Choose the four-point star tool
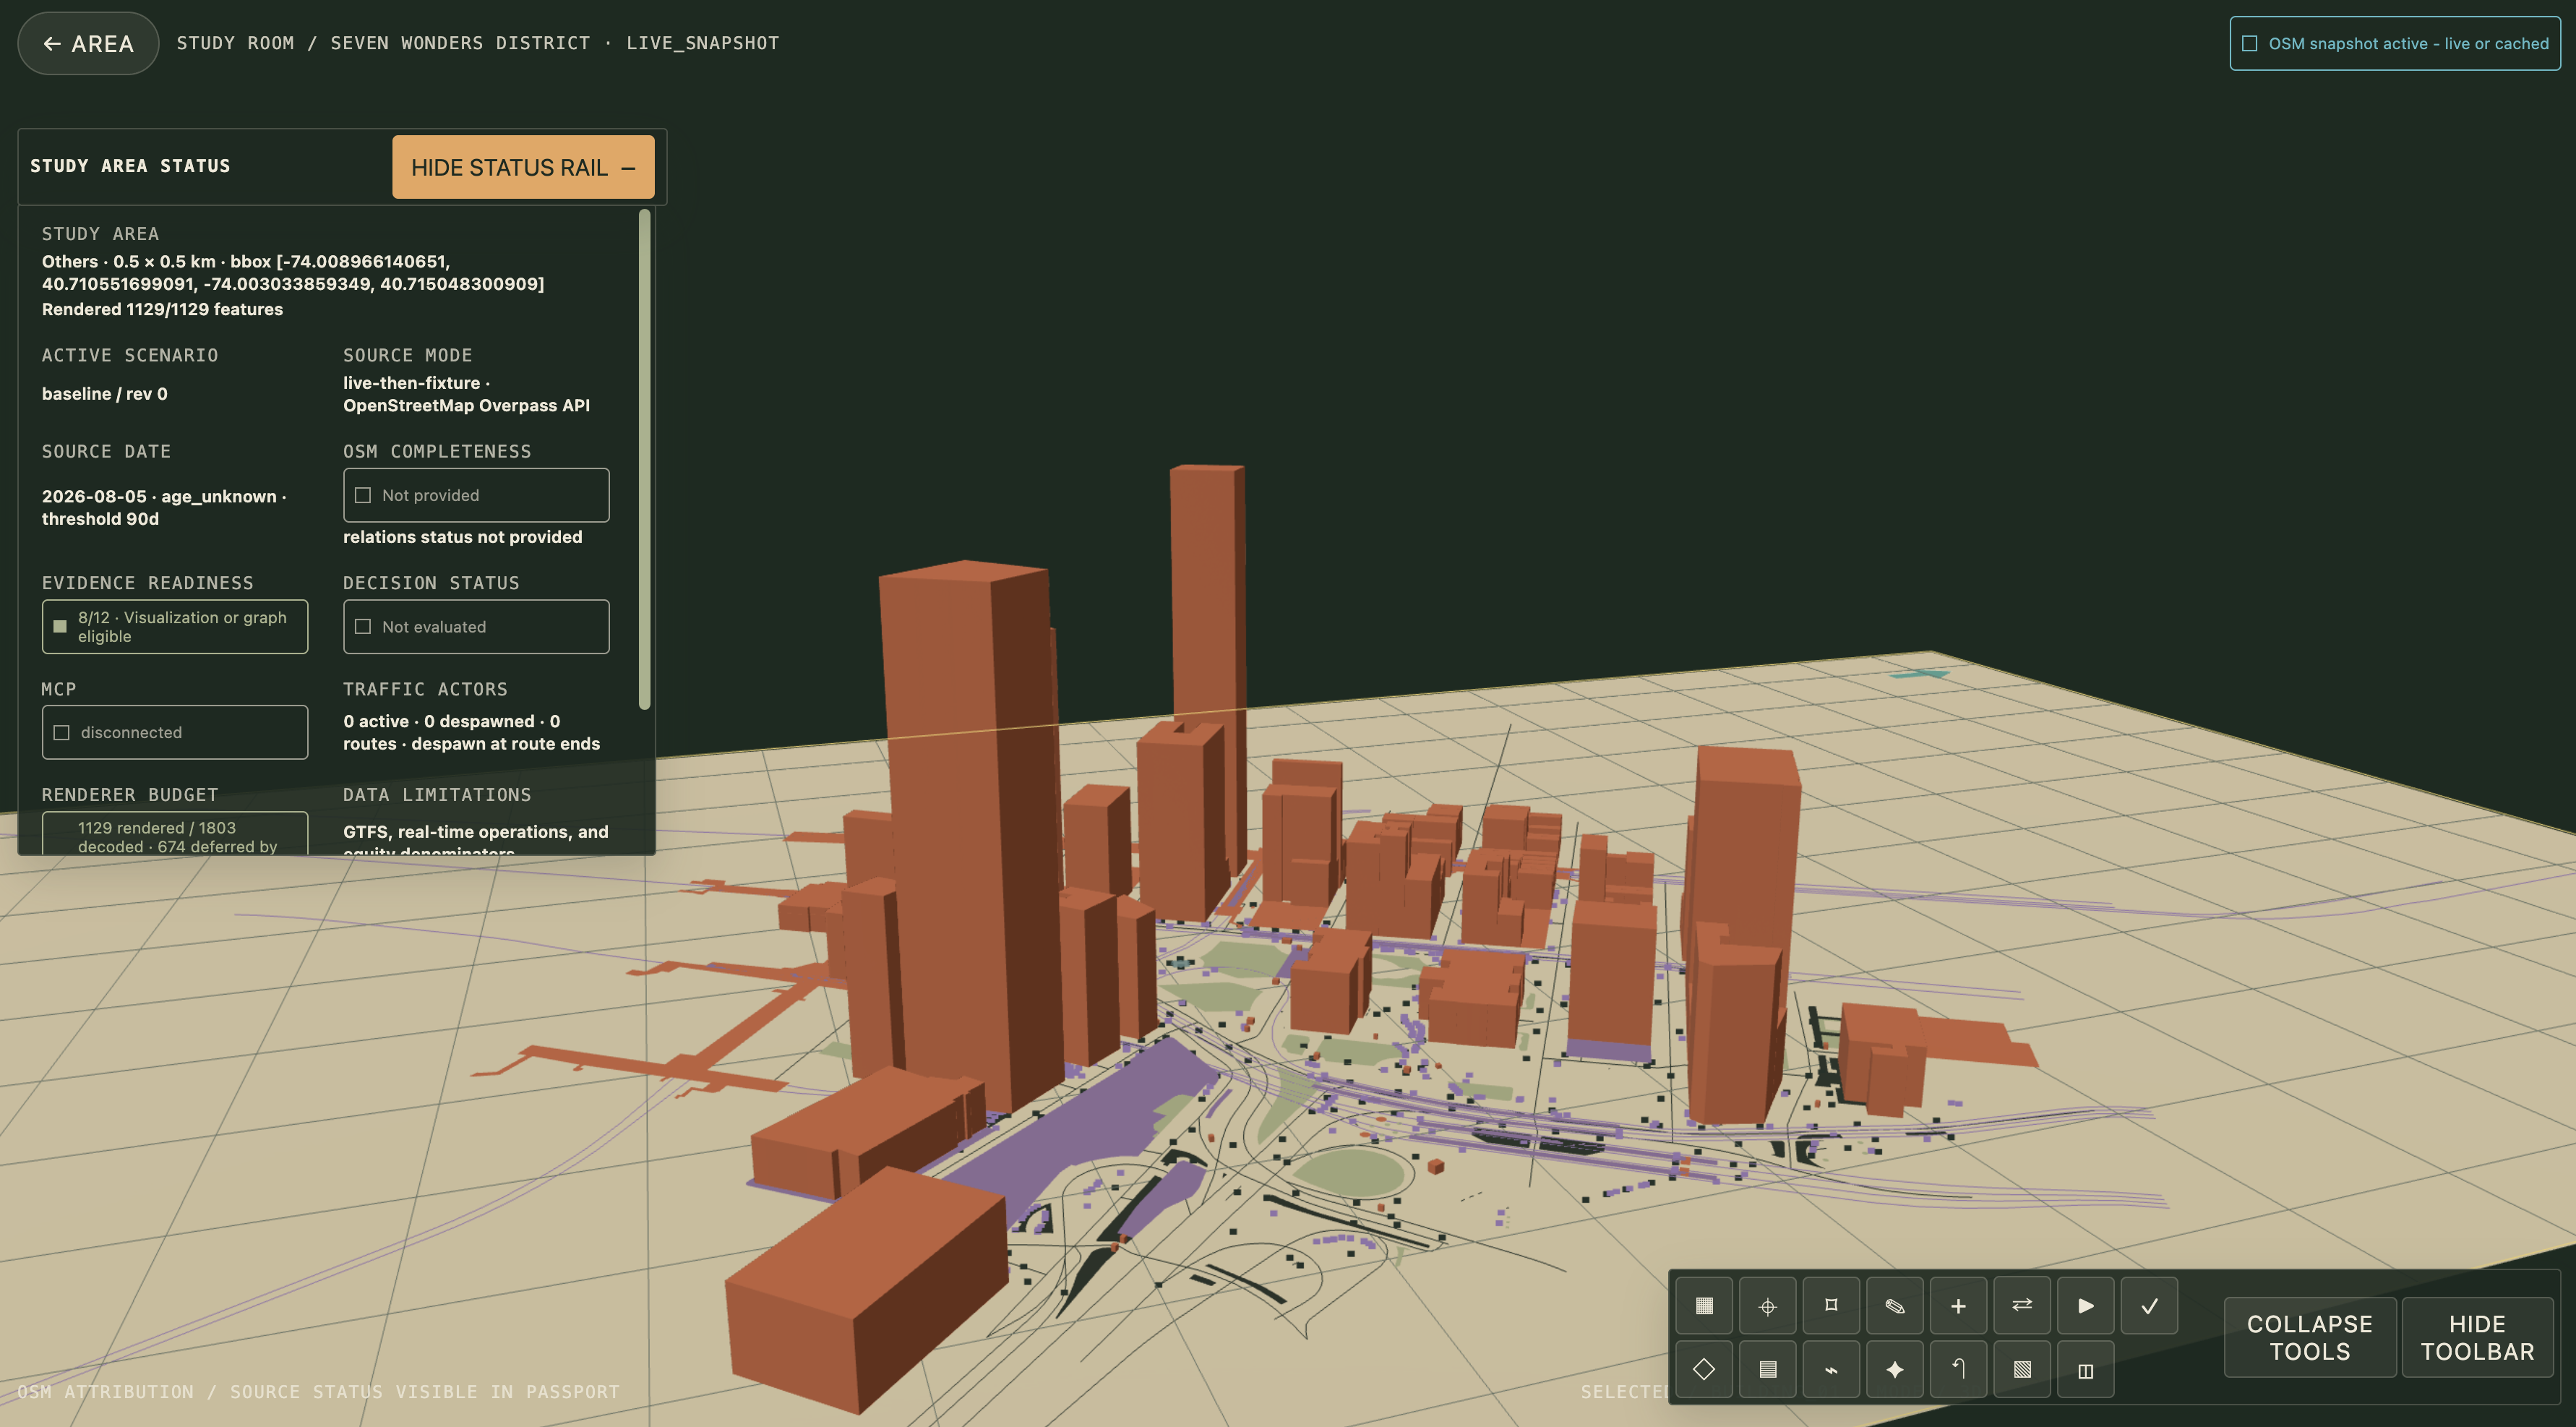2576x1427 pixels. pos(1894,1369)
